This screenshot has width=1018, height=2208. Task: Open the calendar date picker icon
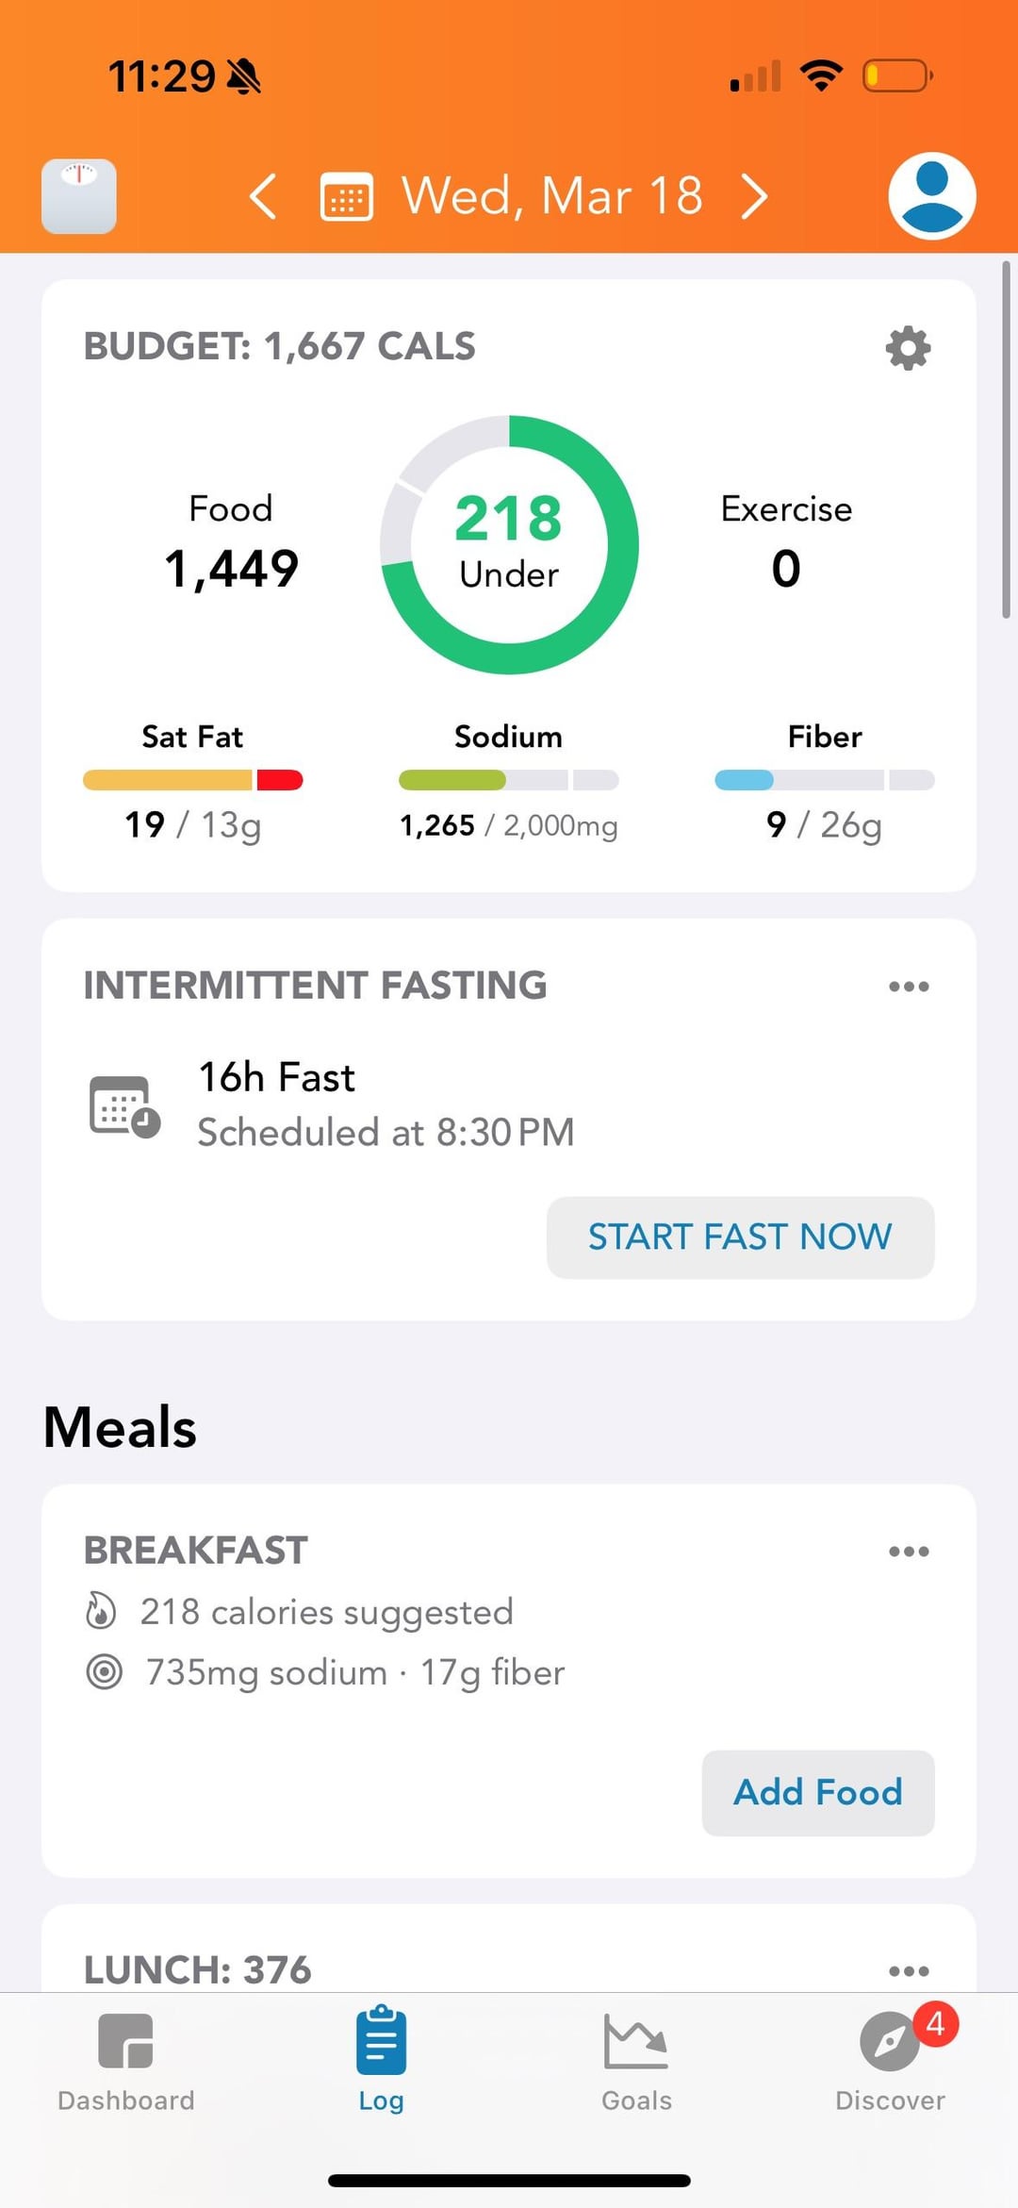pos(346,196)
